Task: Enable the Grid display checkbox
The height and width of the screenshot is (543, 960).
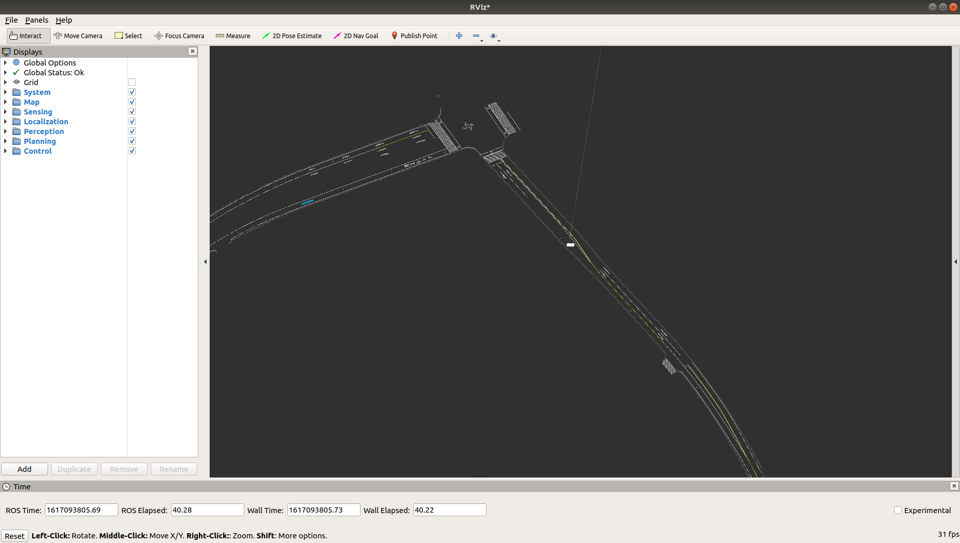Action: 132,81
